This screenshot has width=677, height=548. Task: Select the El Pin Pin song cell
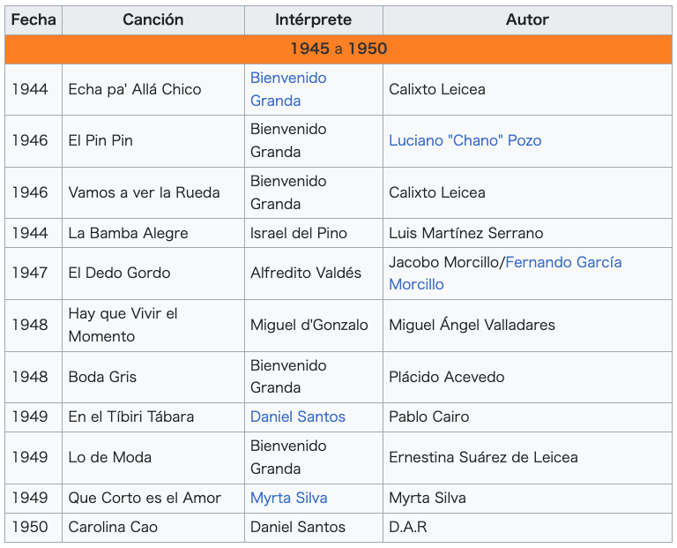153,141
